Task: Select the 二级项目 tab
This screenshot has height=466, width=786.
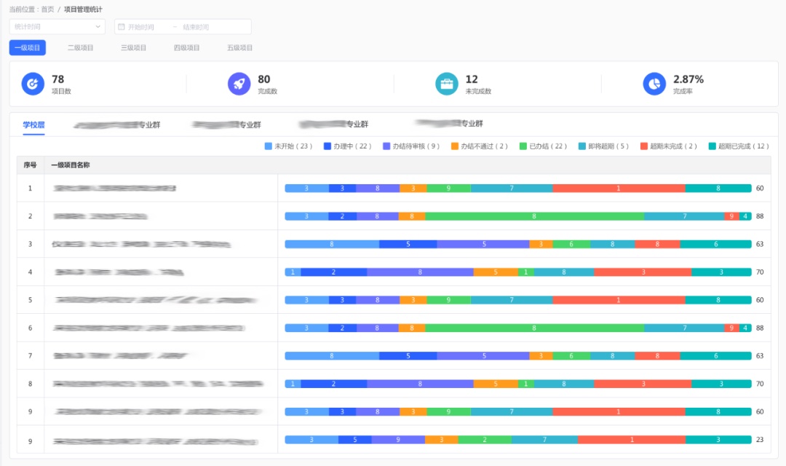Action: click(80, 48)
